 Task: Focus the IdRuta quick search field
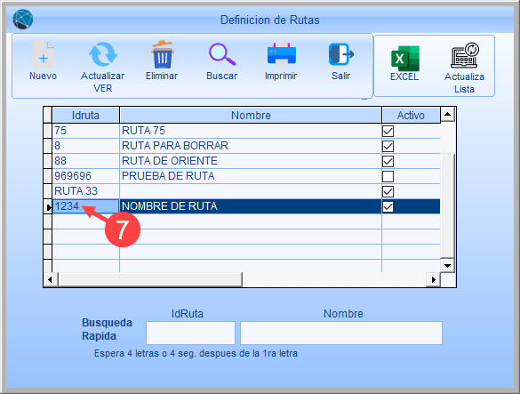pos(190,333)
